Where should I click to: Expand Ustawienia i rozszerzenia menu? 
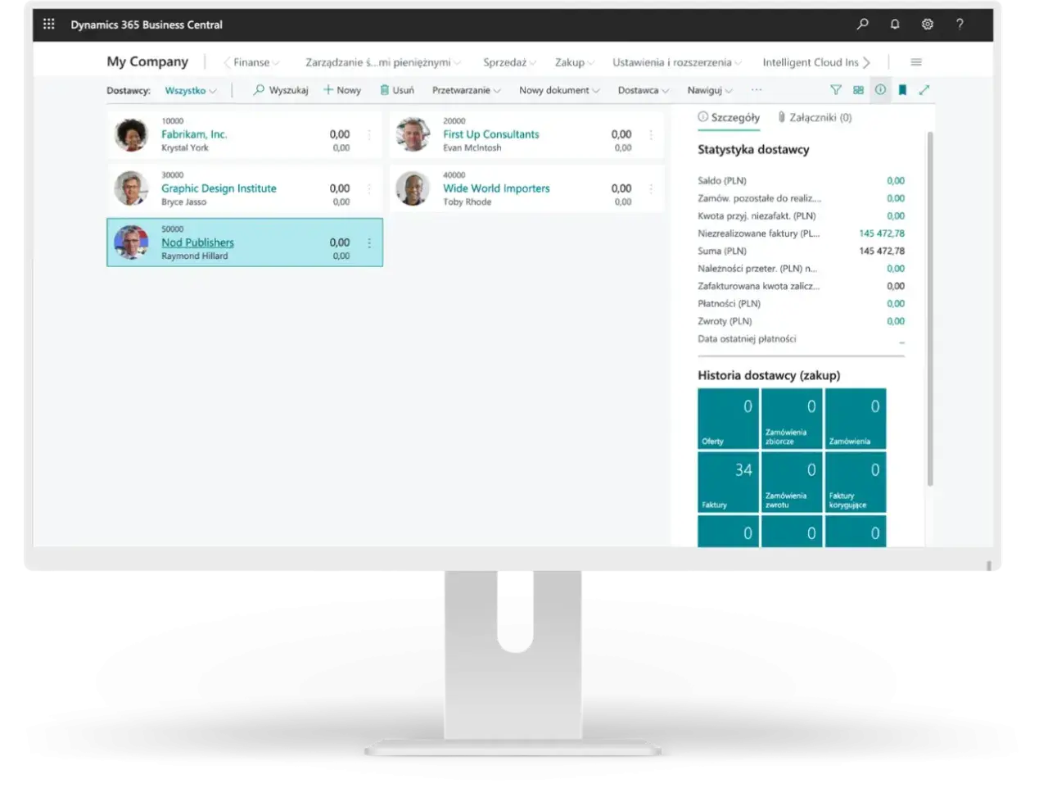[x=677, y=62]
